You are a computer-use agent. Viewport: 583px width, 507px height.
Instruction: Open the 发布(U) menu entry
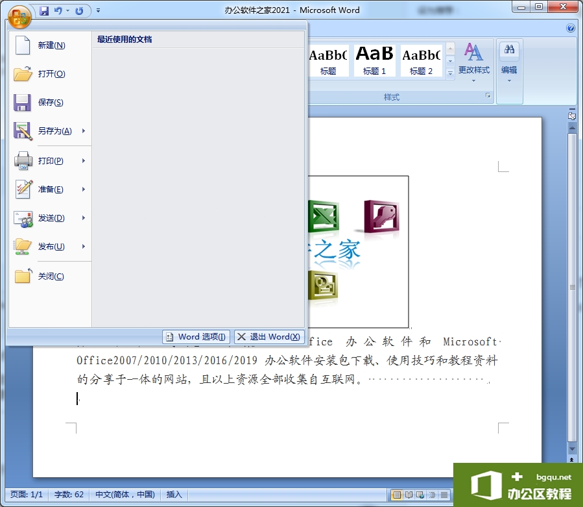point(50,247)
